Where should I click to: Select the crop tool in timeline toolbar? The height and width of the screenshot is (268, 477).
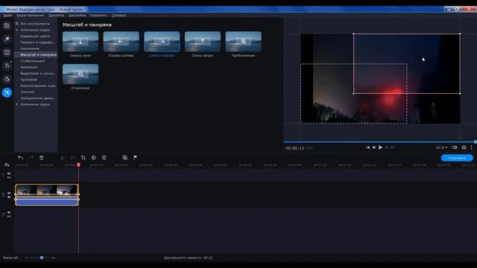(83, 157)
